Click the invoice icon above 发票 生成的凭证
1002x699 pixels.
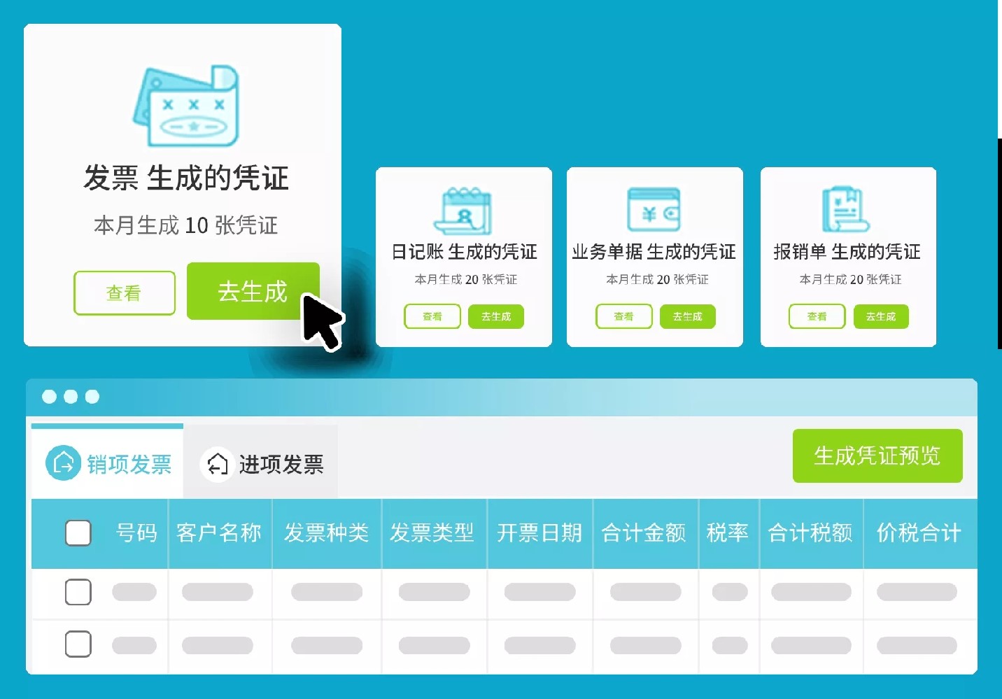click(182, 105)
